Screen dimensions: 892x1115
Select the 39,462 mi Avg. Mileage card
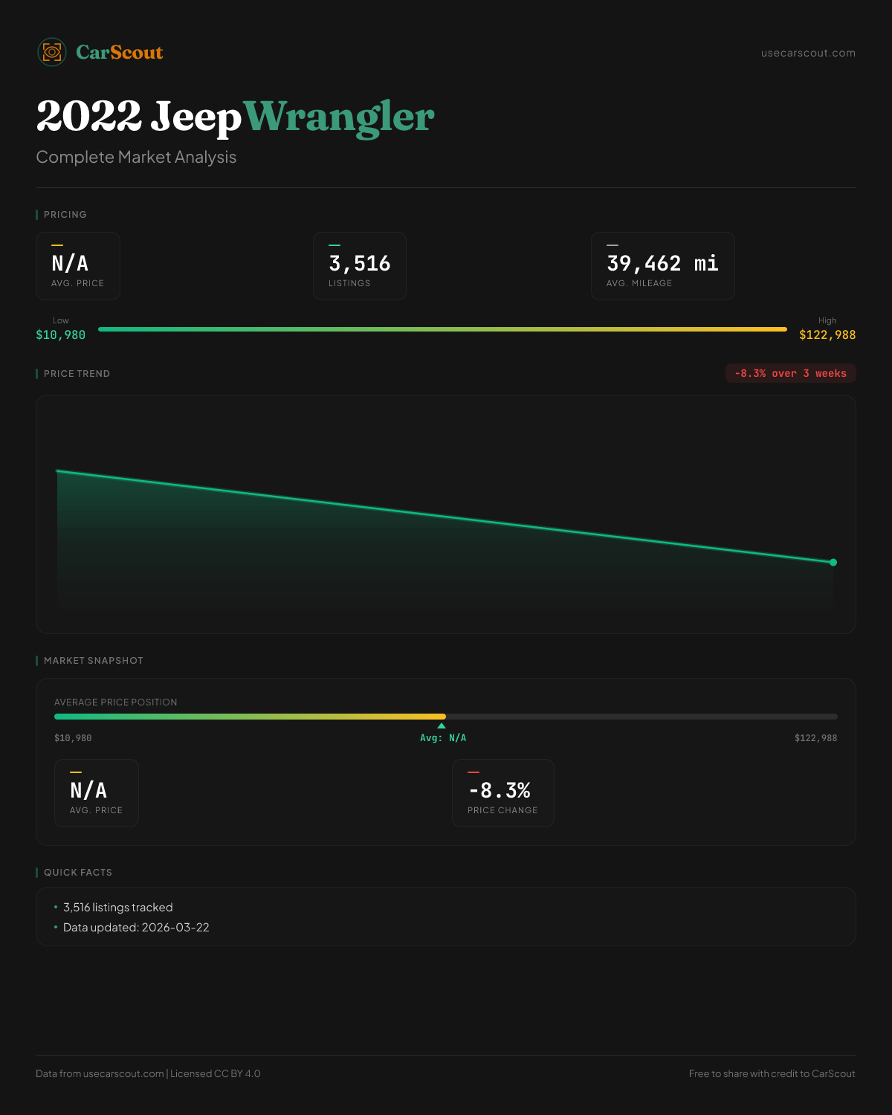click(x=662, y=266)
